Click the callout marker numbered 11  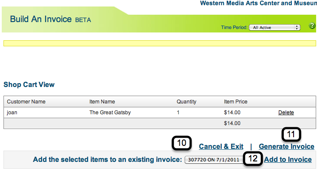(x=292, y=135)
